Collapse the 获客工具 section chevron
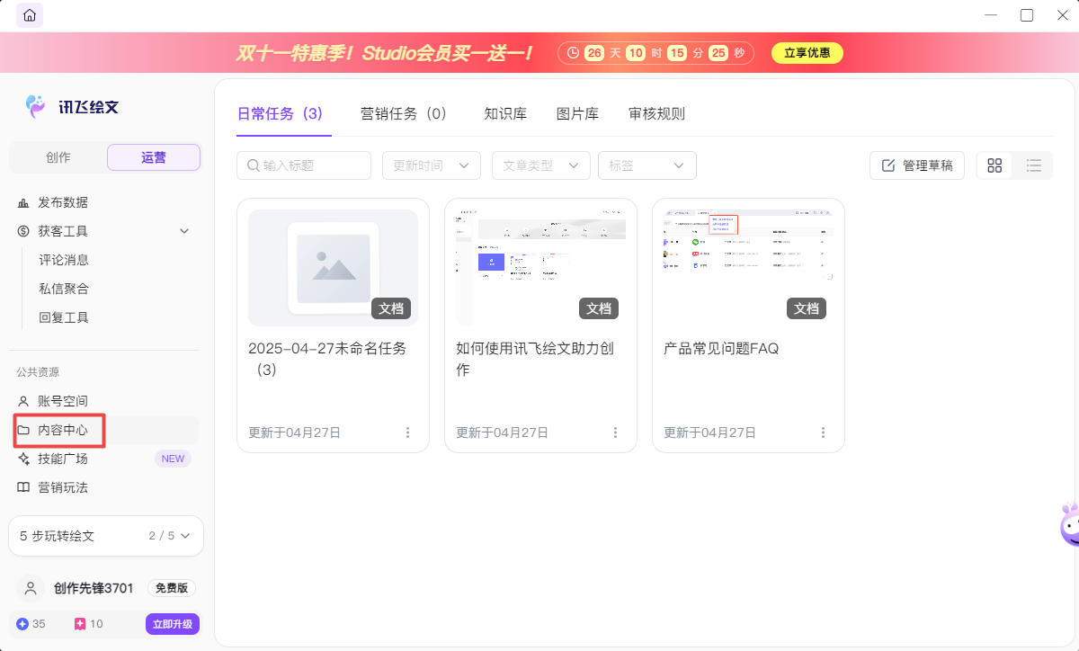1079x651 pixels. (x=184, y=231)
